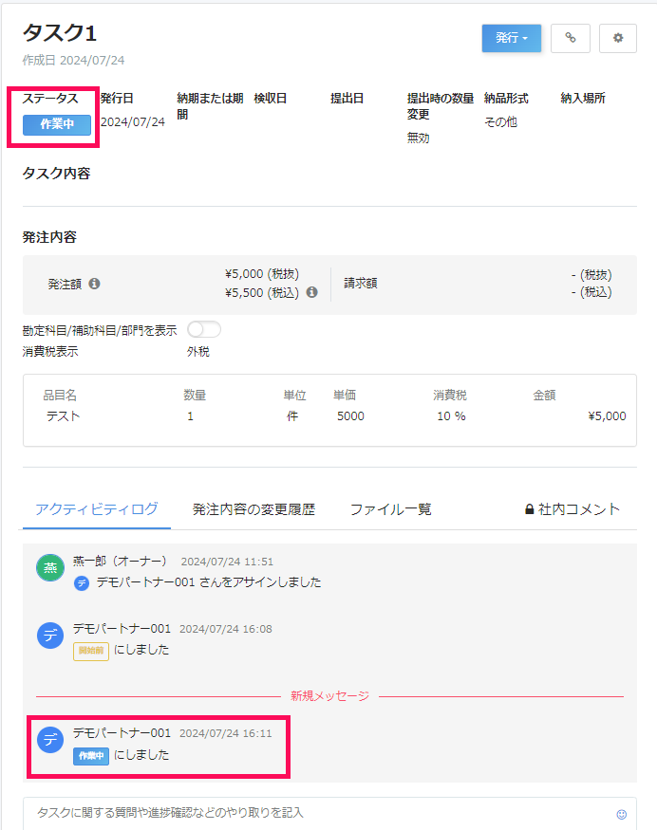The image size is (657, 830).
Task: Click the 開始前 status tag in the log
Action: 91,651
